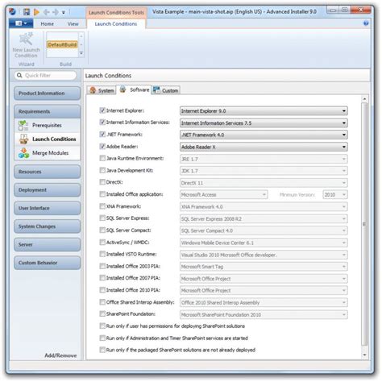Enable Installed Office application checkbox
Screen dimensions: 382x382
pos(102,194)
